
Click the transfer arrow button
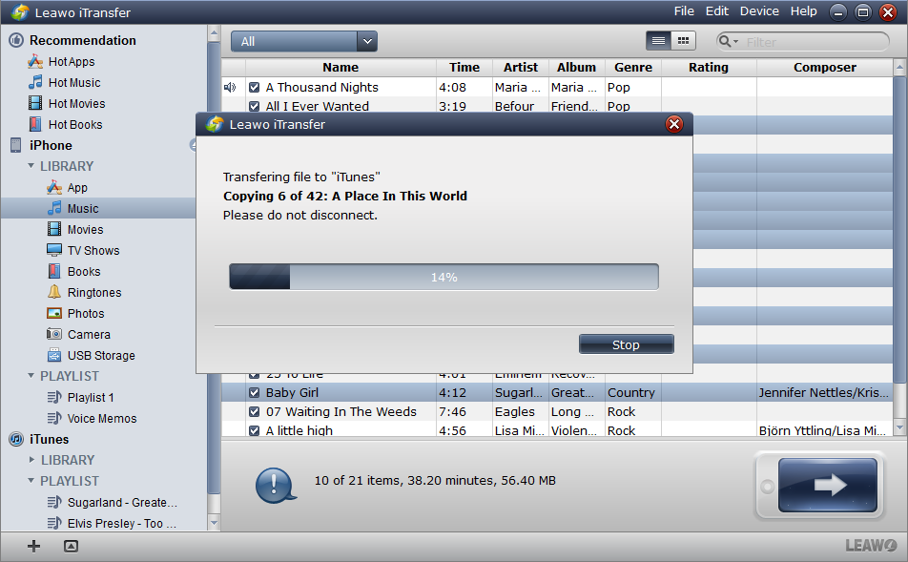click(x=828, y=485)
